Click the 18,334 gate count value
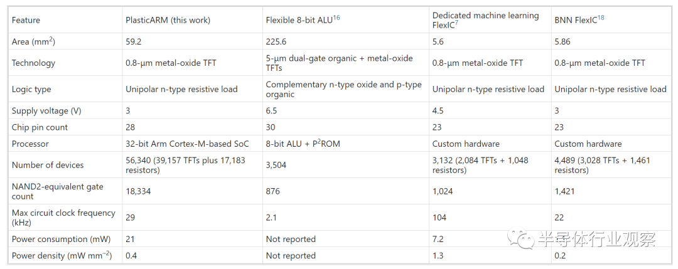The width and height of the screenshot is (678, 269). tap(139, 192)
